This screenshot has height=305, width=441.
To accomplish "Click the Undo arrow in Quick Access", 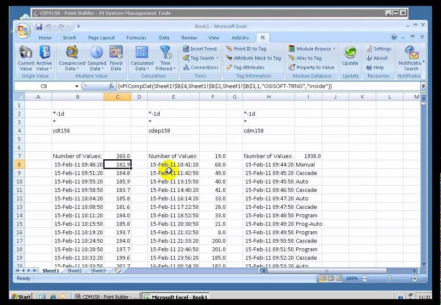I will coord(48,26).
